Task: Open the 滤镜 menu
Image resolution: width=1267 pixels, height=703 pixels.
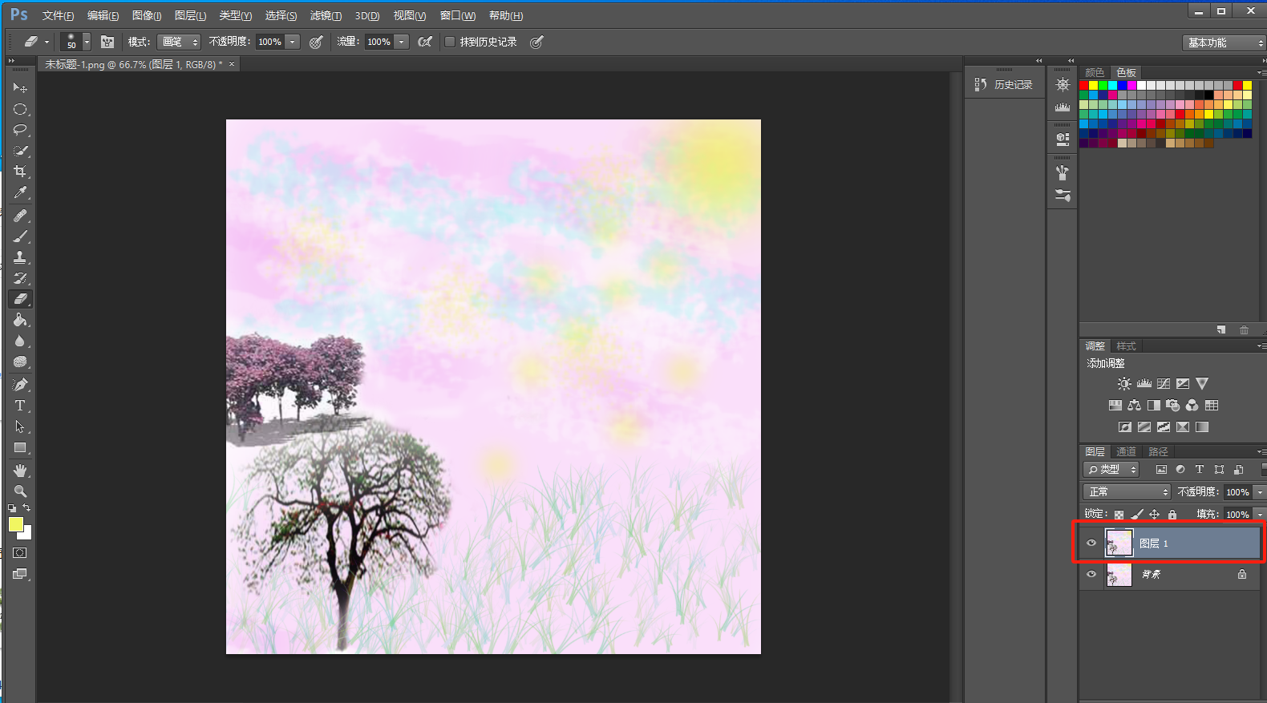Action: (326, 16)
